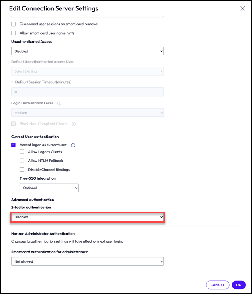Image resolution: width=252 pixels, height=294 pixels.
Task: Toggle Allow NTLM Fallback checkbox
Action: (22, 161)
